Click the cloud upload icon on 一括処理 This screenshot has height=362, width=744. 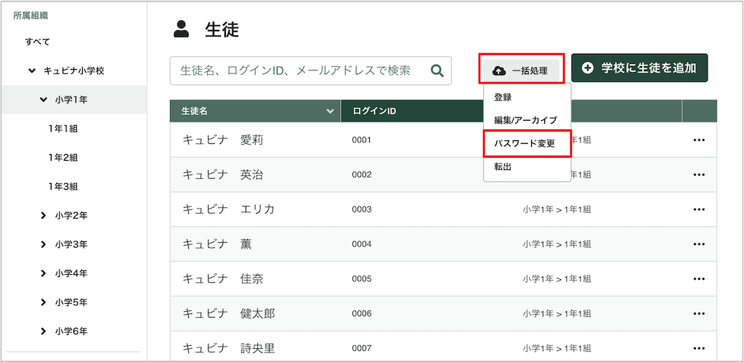[498, 71]
